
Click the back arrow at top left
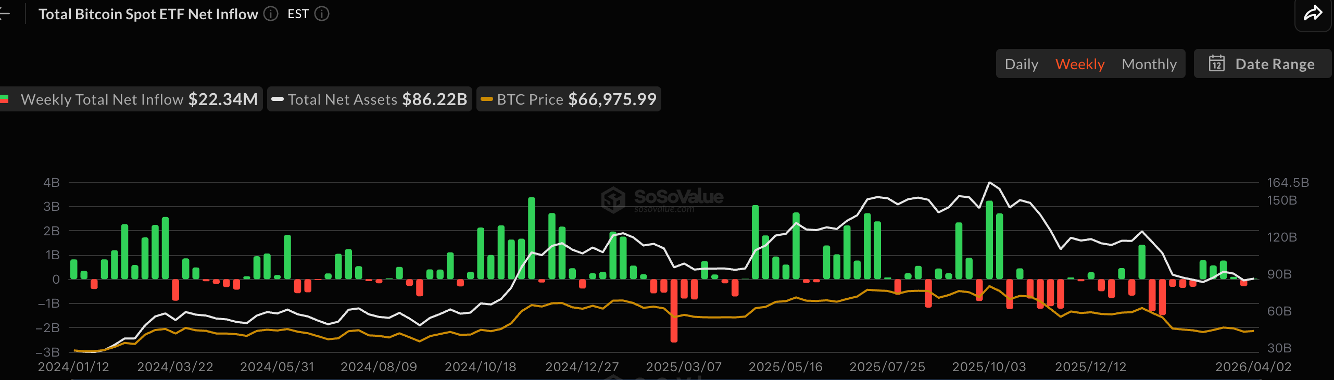tap(4, 14)
